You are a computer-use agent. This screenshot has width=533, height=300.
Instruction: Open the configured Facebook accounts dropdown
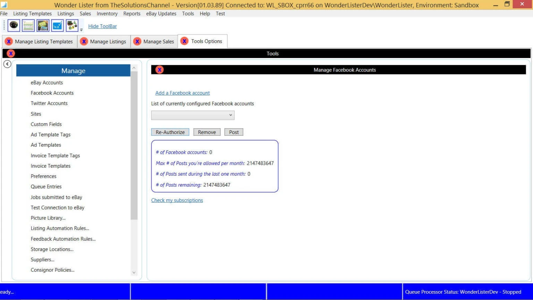[x=193, y=115]
